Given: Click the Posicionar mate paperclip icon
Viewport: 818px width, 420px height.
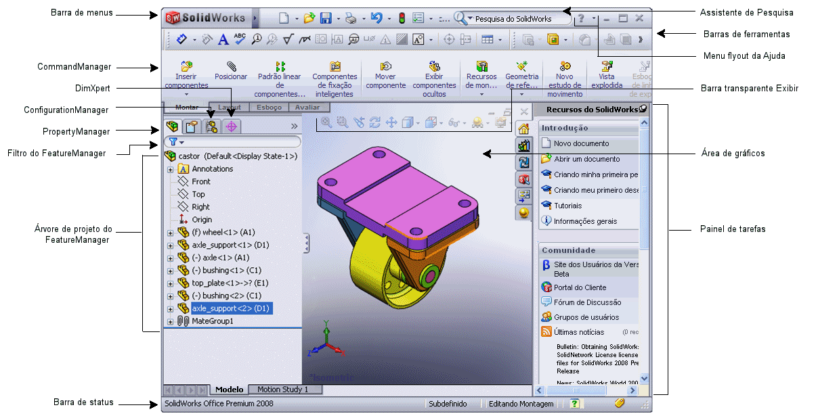Looking at the screenshot, I should coord(232,66).
